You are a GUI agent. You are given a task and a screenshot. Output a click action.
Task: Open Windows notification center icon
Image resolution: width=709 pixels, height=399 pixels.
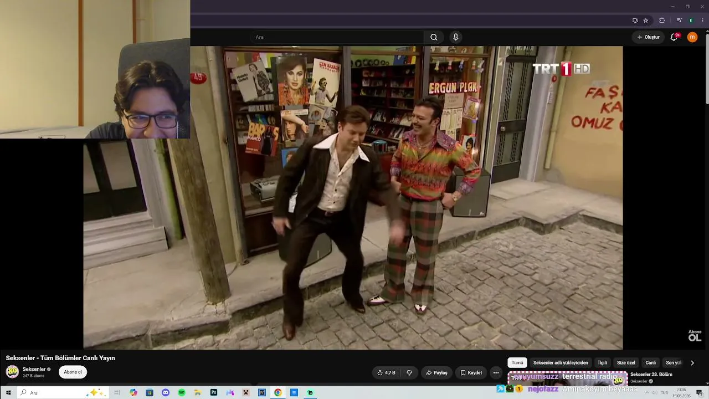(x=700, y=393)
